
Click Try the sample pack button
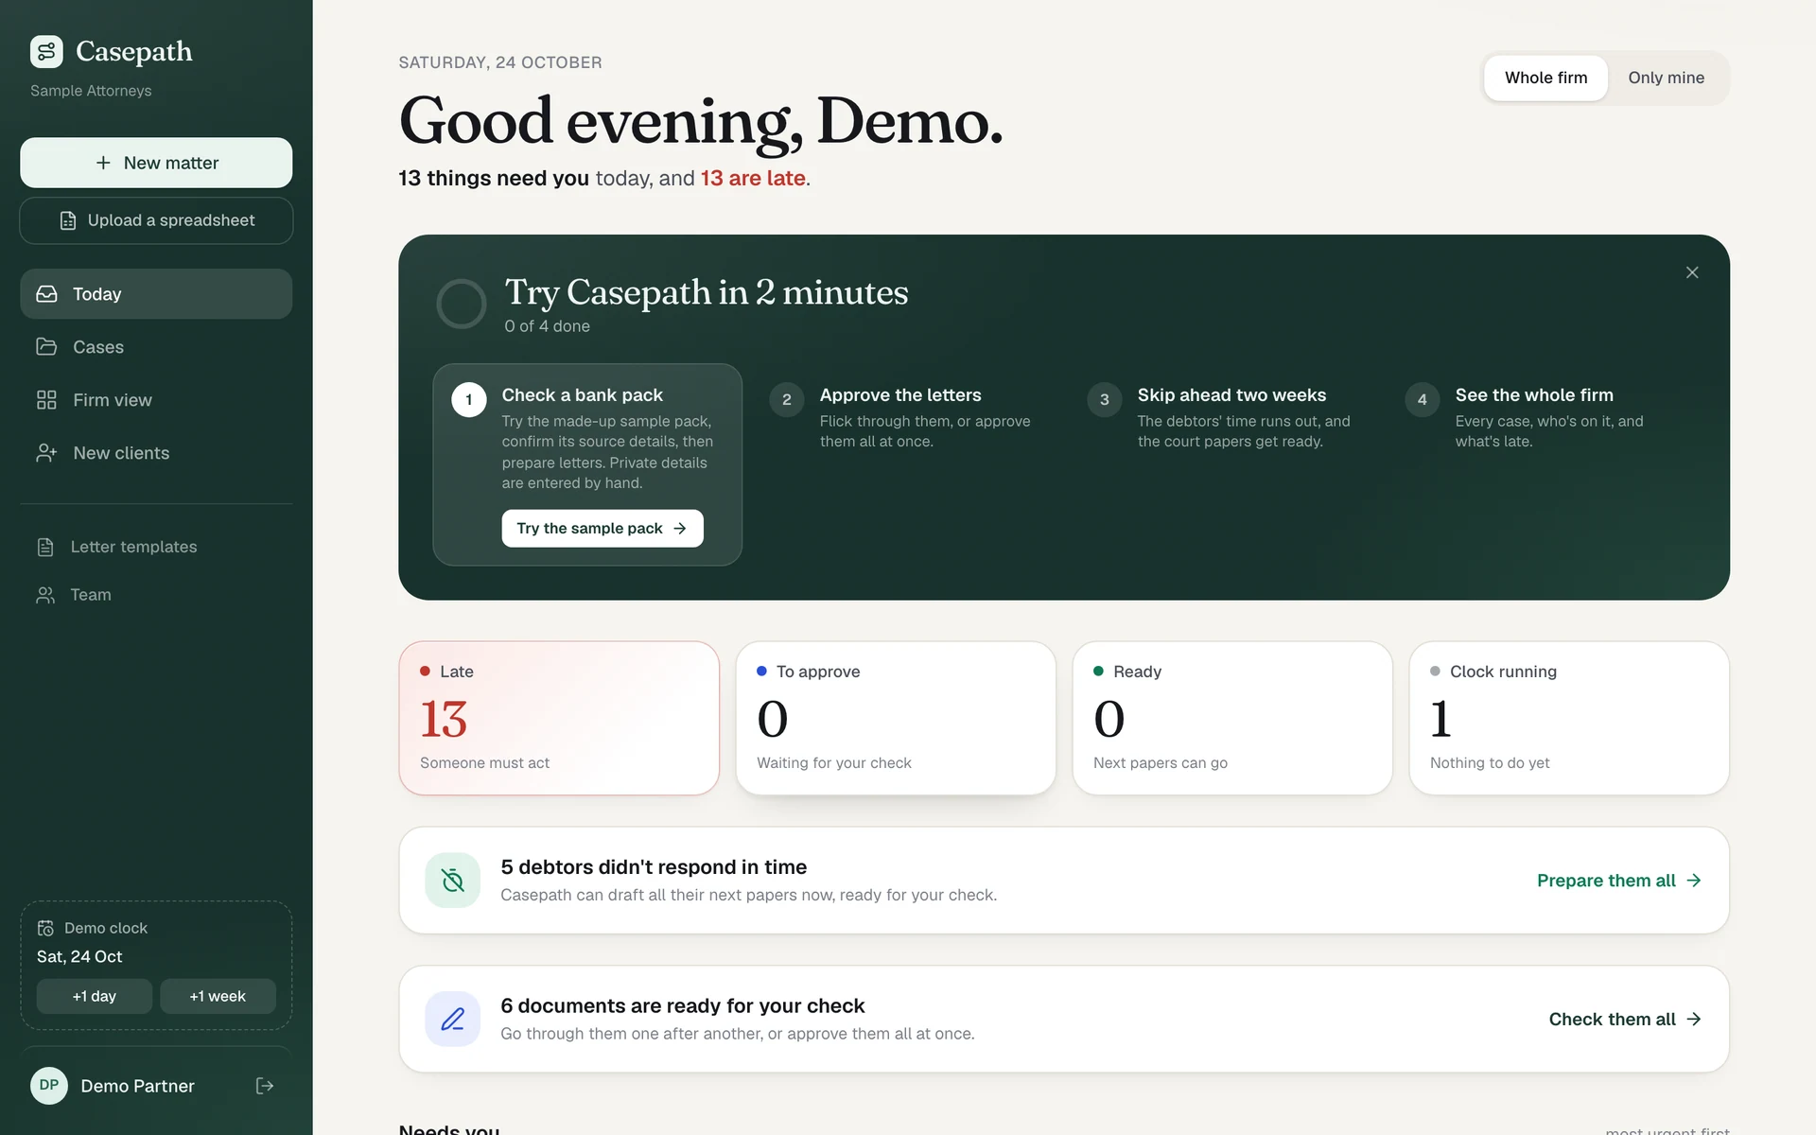602,529
